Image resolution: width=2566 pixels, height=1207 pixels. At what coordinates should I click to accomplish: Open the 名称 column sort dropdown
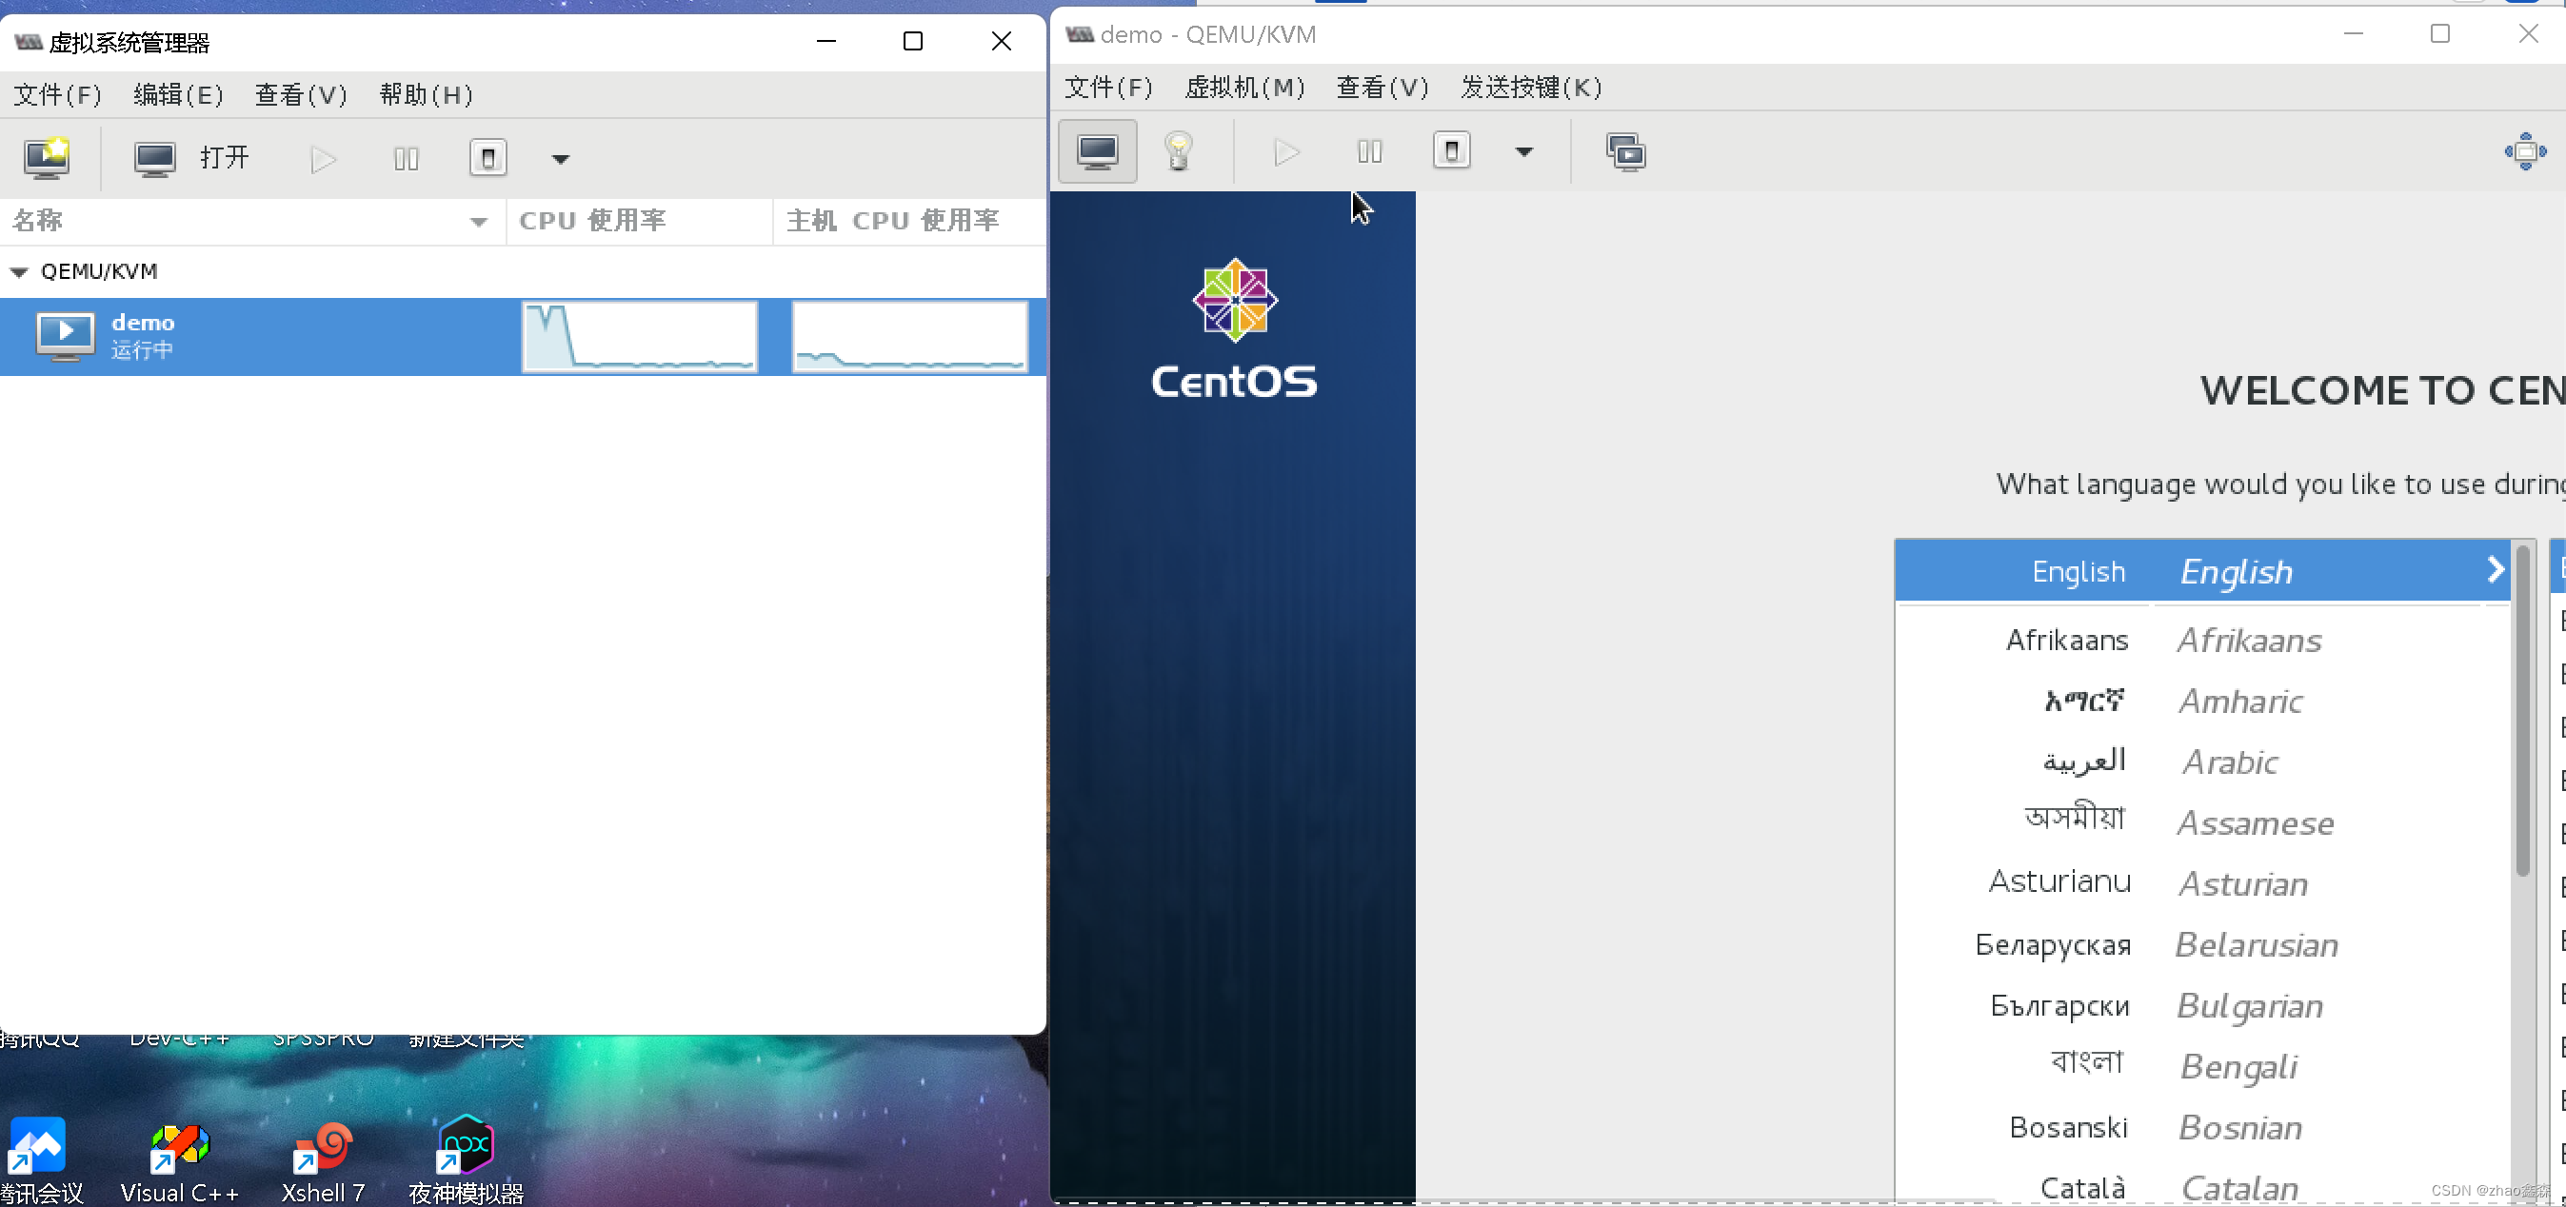[478, 221]
